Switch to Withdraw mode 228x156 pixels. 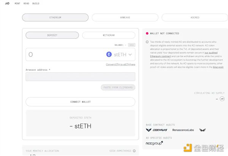[109, 35]
